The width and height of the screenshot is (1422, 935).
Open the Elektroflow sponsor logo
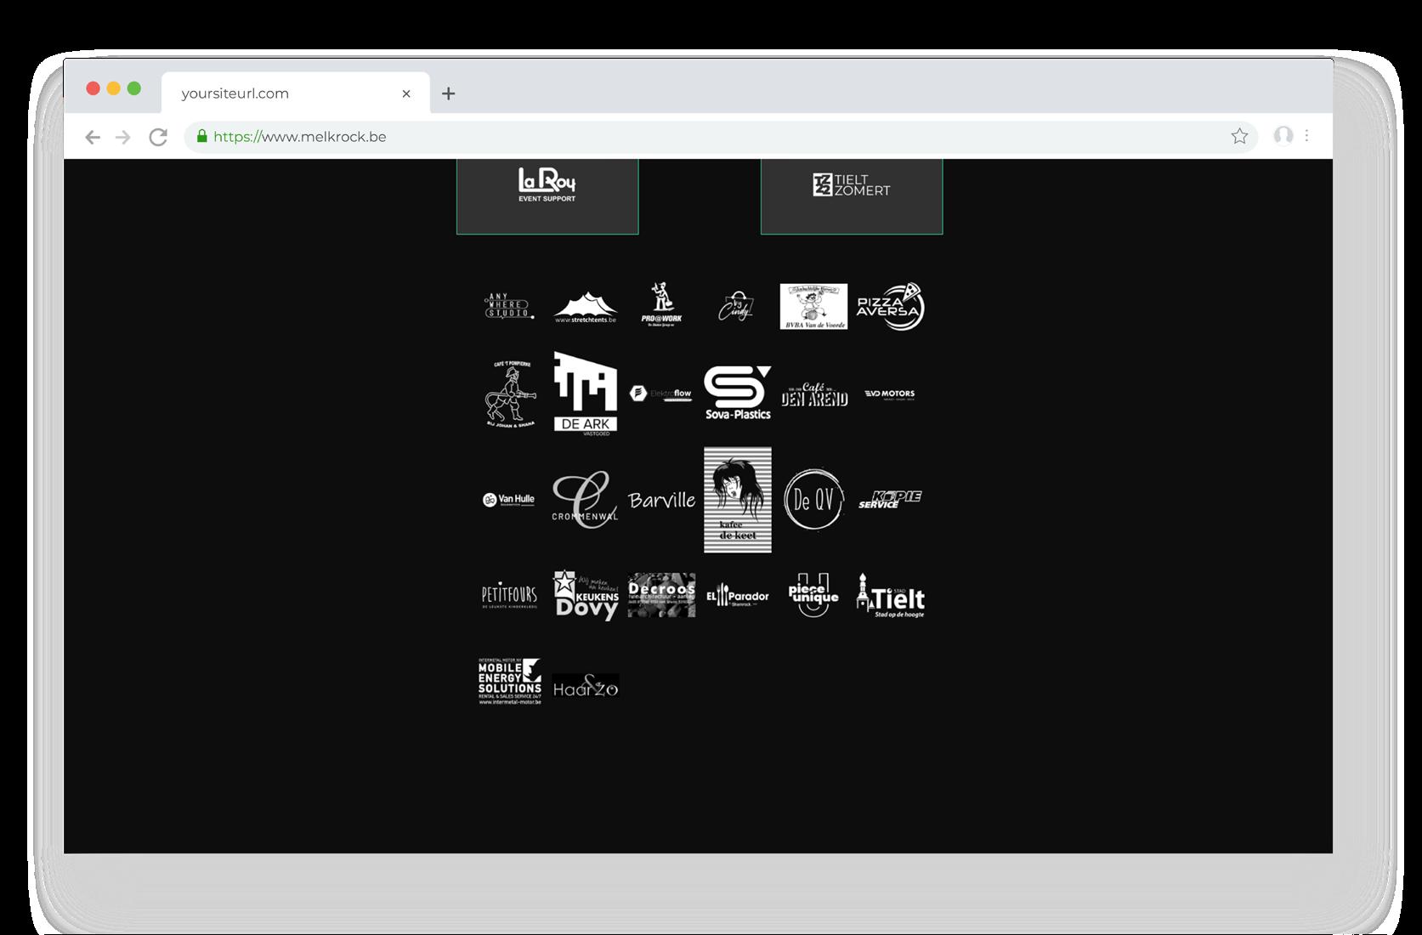tap(661, 394)
